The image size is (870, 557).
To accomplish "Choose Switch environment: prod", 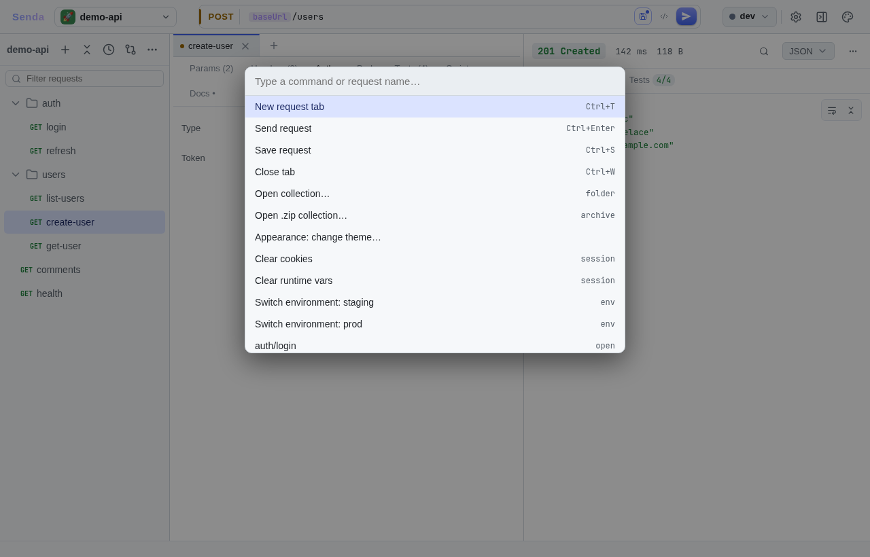I will pos(435,324).
